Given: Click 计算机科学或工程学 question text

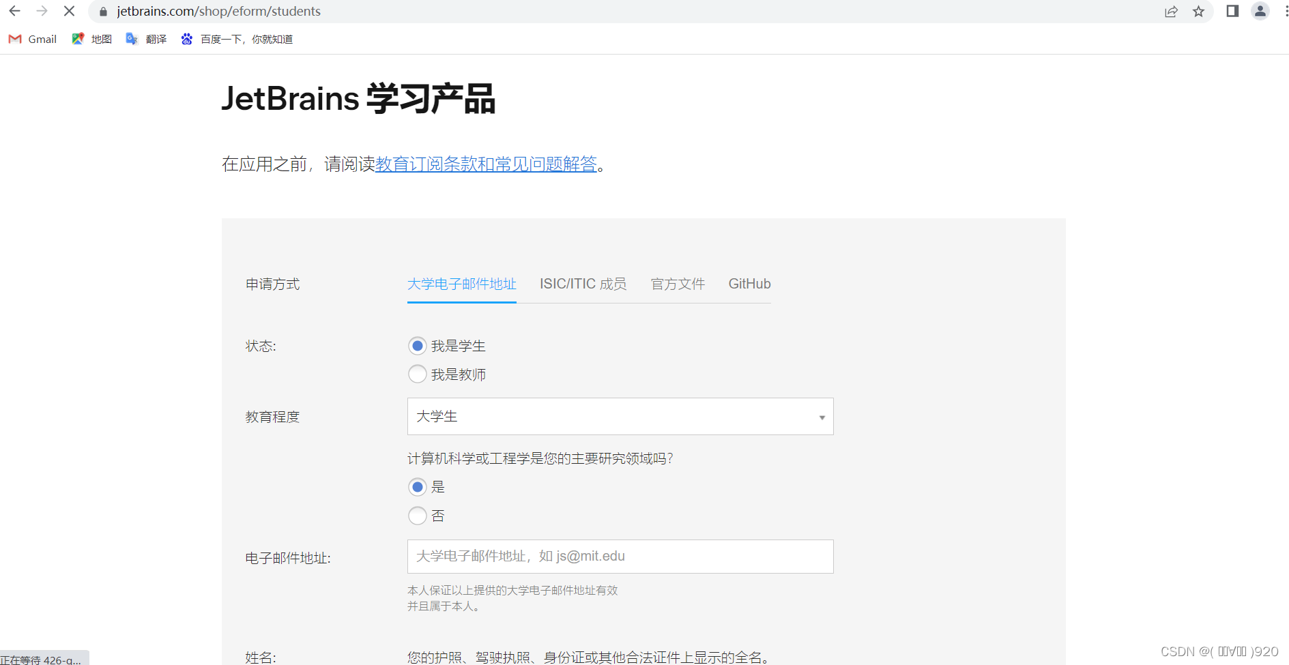Looking at the screenshot, I should tap(540, 458).
